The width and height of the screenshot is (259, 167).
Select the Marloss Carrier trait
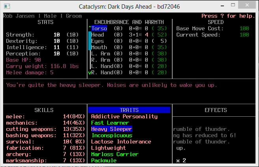(x=115, y=154)
